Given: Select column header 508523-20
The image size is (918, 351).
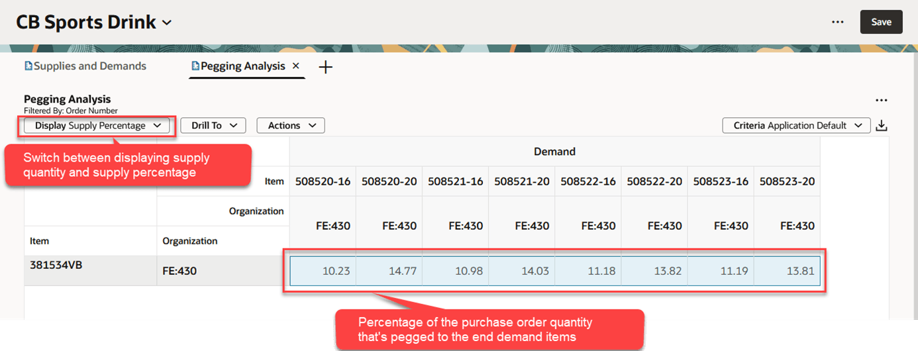Looking at the screenshot, I should click(x=787, y=181).
